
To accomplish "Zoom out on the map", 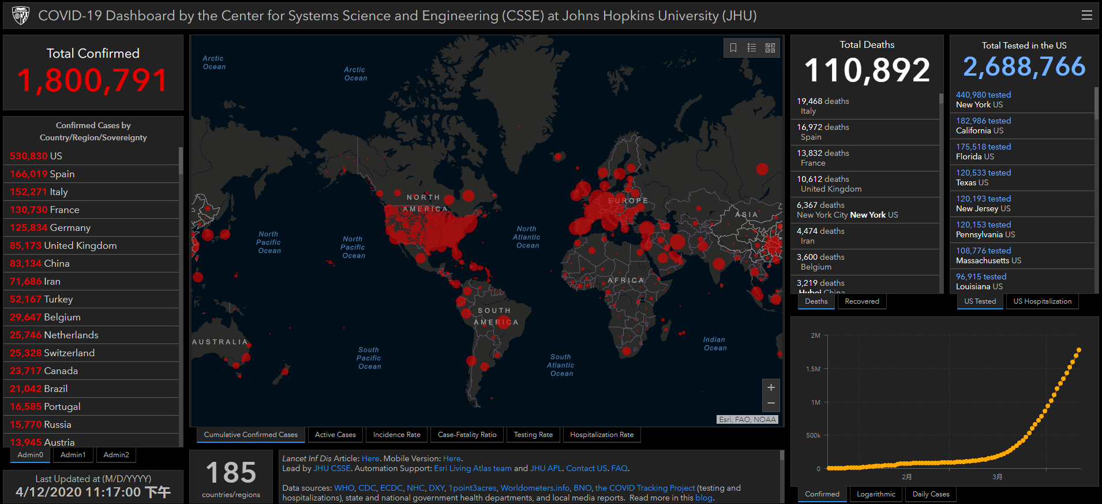I will tap(771, 404).
